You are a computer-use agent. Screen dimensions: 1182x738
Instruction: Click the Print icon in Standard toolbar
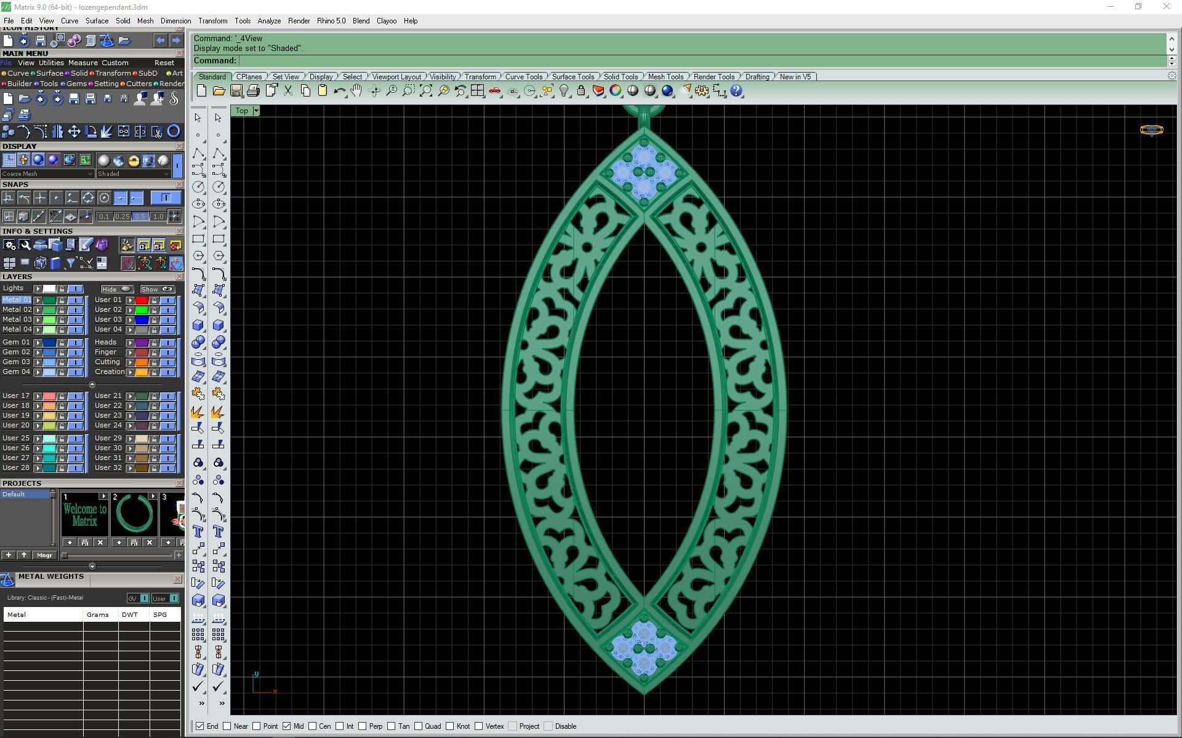[x=253, y=91]
